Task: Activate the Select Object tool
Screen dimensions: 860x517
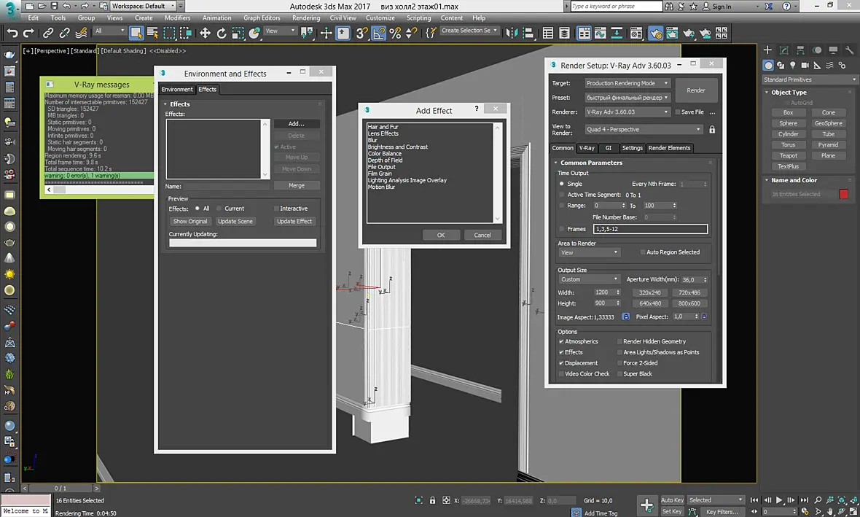Action: pyautogui.click(x=136, y=33)
